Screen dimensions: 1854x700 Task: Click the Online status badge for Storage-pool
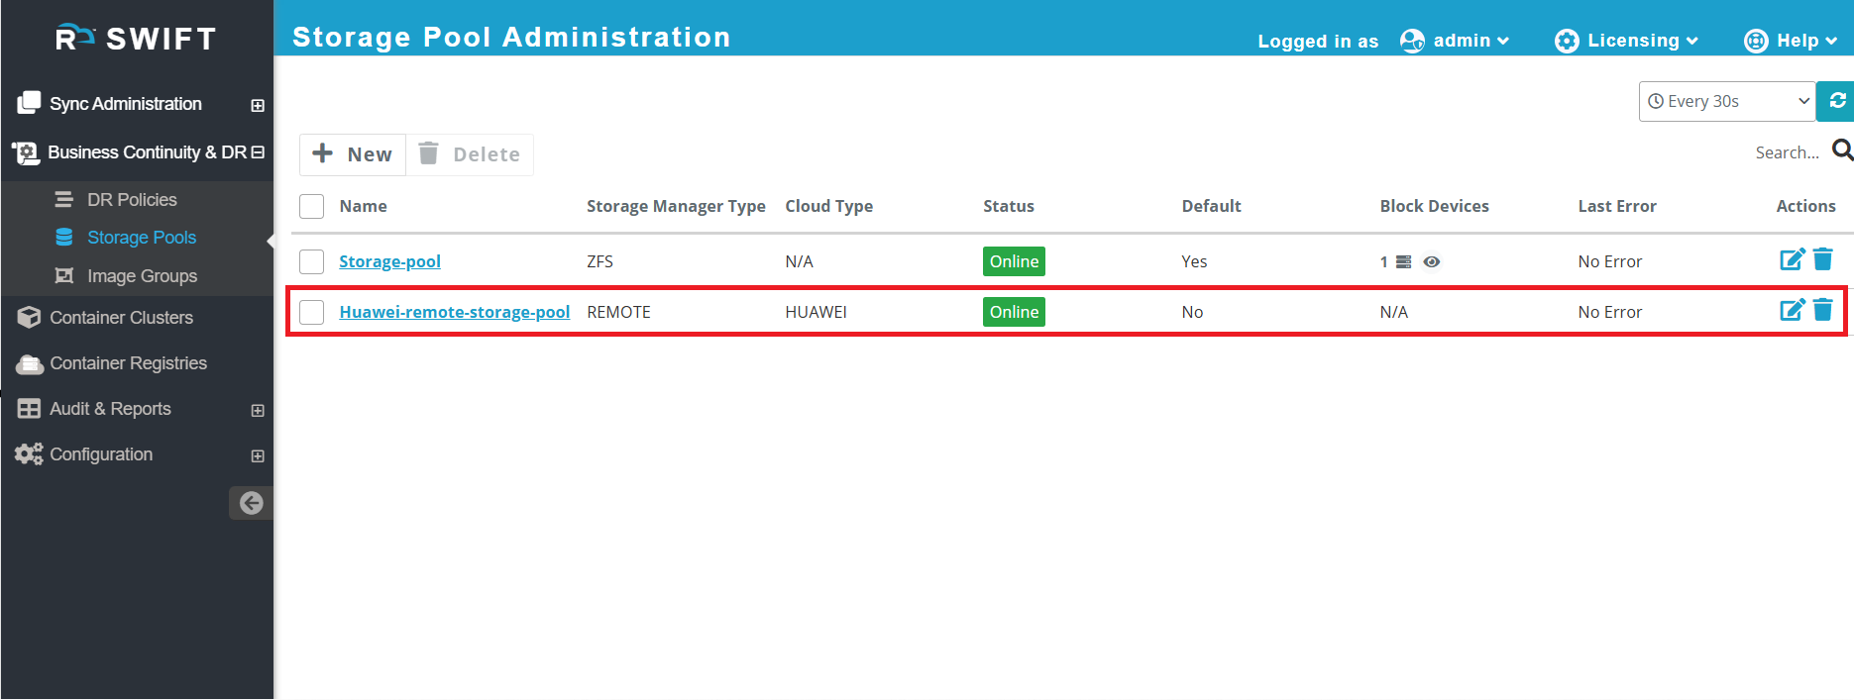pos(1014,261)
